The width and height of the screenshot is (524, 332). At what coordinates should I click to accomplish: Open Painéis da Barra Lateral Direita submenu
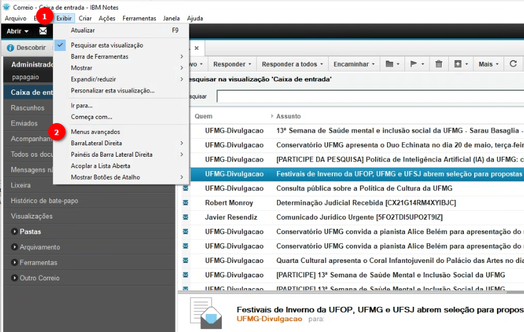(121, 154)
